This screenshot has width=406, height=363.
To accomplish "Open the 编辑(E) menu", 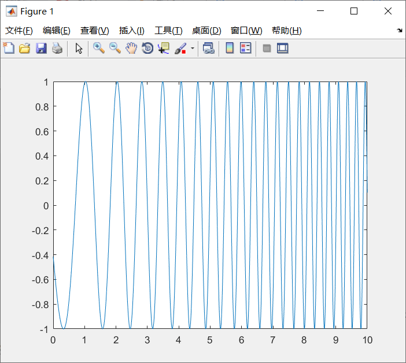I will 57,31.
